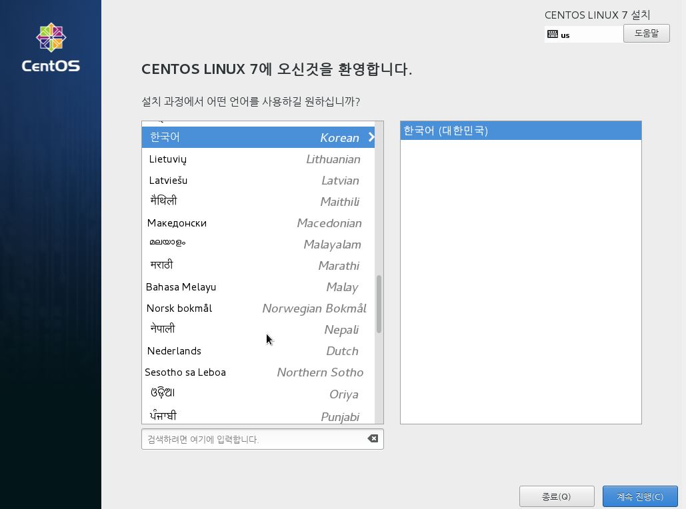Choose the Maithili language row
The image size is (686, 509).
click(x=258, y=202)
